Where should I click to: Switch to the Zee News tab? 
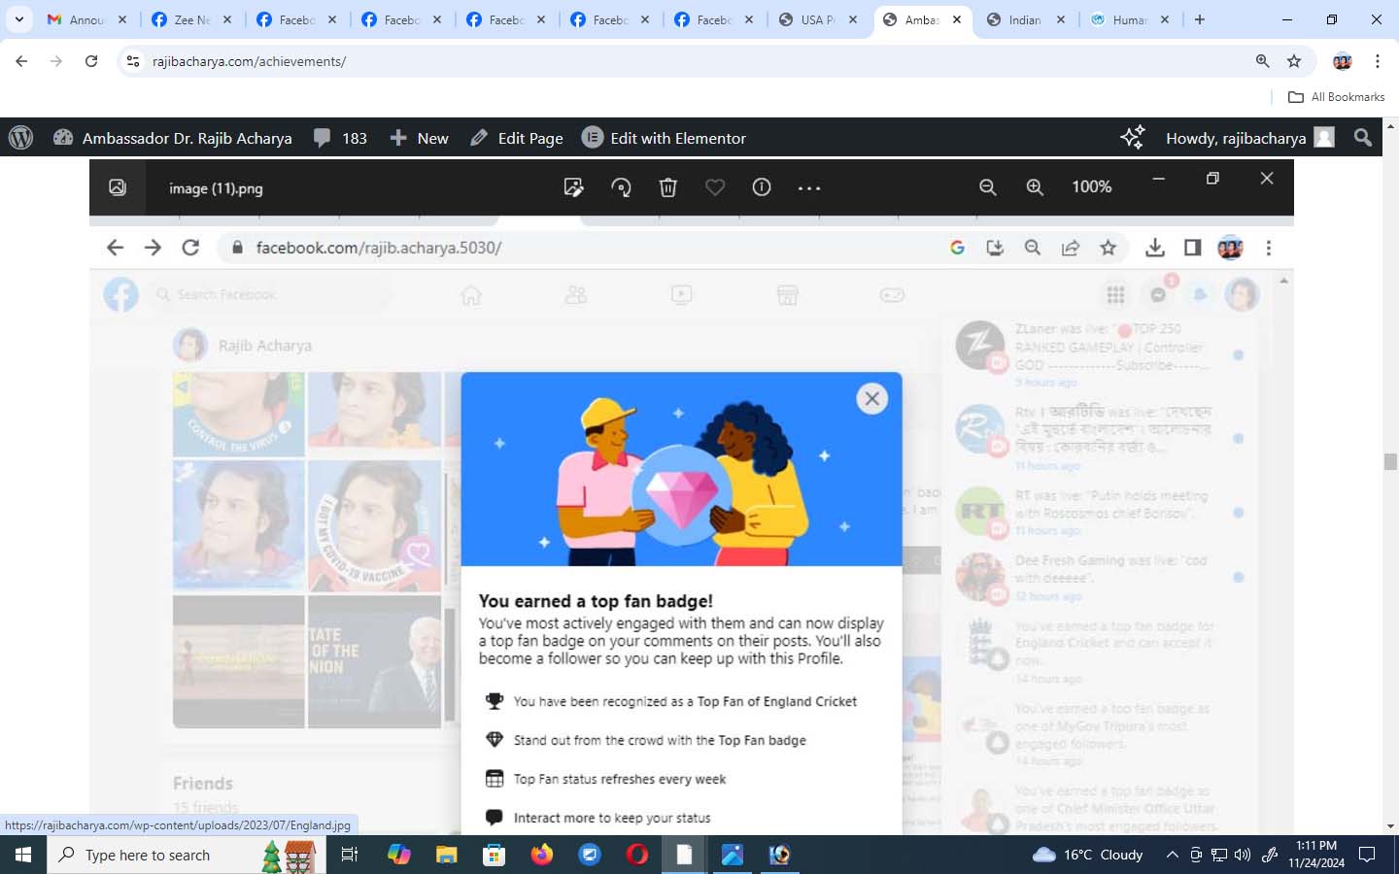coord(192,19)
